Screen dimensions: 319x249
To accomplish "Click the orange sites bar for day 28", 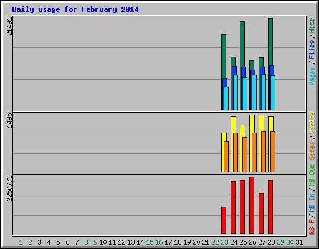I will click(x=273, y=152).
